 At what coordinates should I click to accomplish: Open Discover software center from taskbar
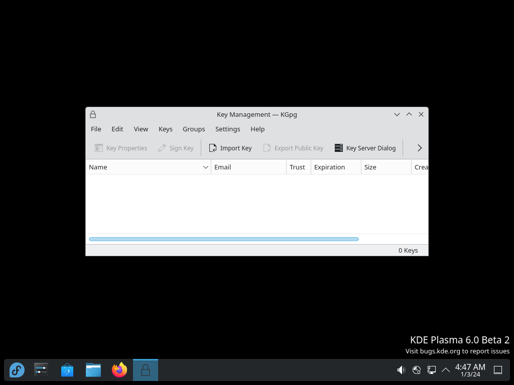[67, 370]
